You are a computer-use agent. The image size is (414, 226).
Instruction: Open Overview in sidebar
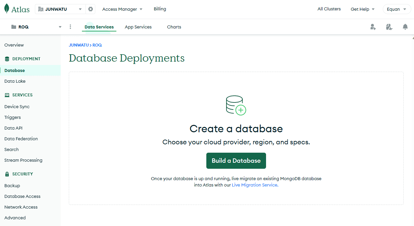[14, 45]
